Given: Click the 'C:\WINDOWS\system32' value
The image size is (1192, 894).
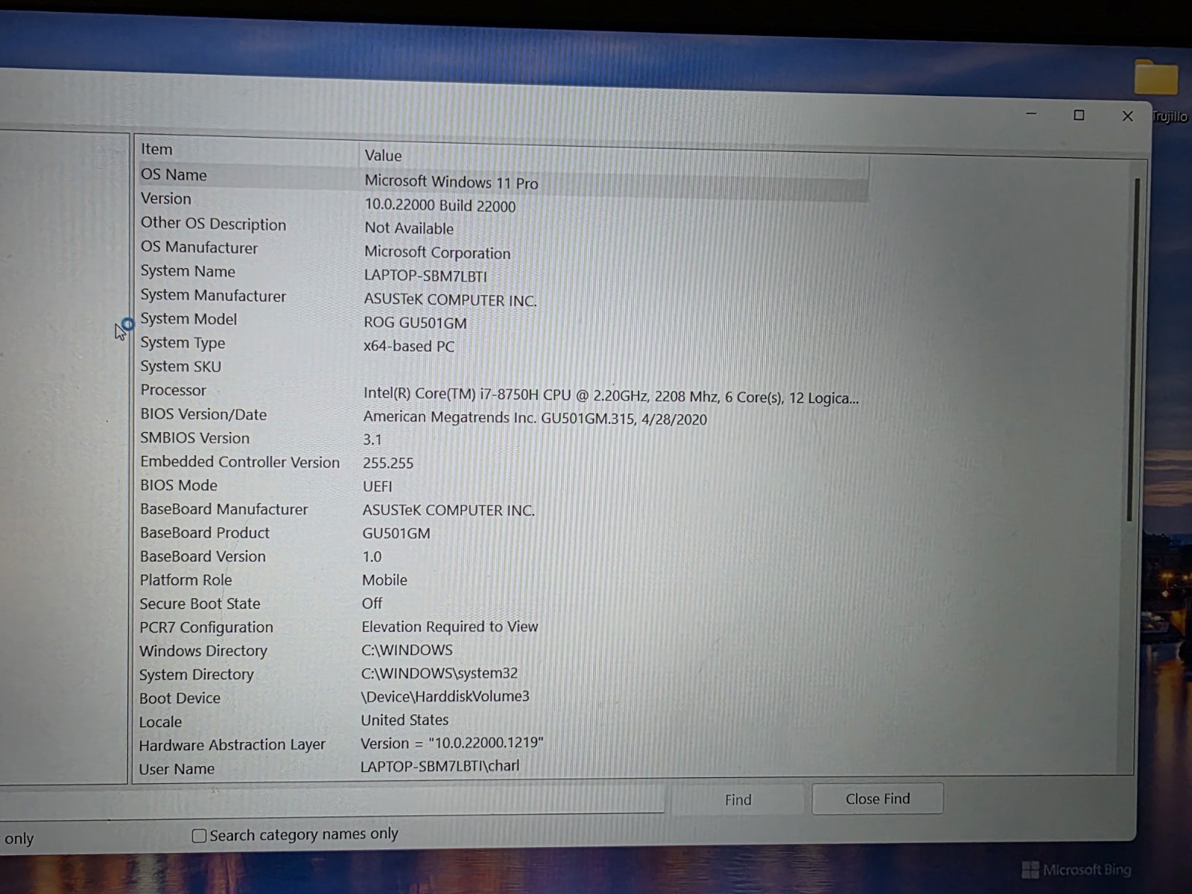Looking at the screenshot, I should (x=440, y=673).
